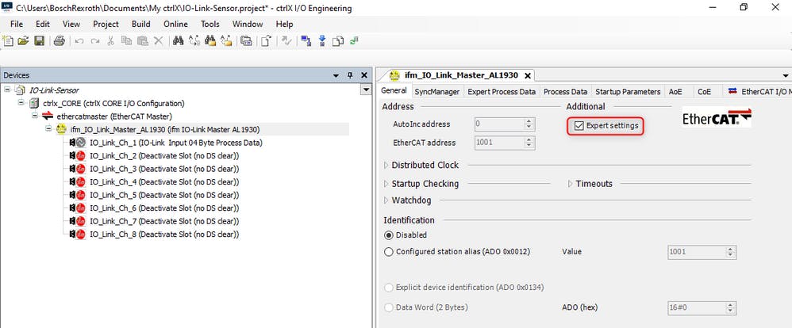The height and width of the screenshot is (328, 792).
Task: Open the File menu
Action: point(17,24)
